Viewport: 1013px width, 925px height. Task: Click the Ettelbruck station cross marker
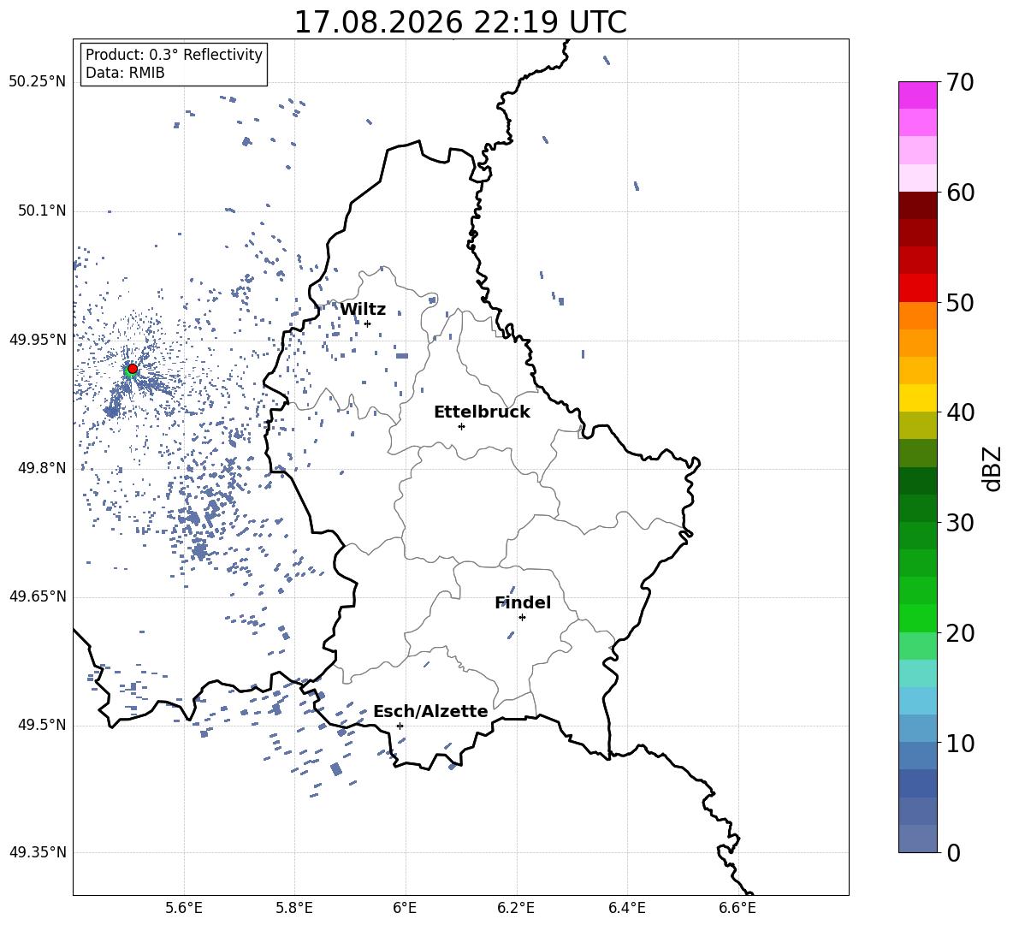[461, 426]
